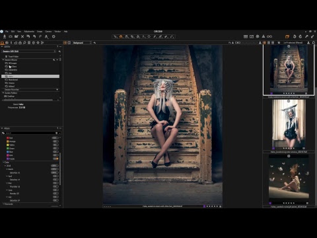Select the All Images album
Viewport: 317px width, 238px height.
point(13,63)
